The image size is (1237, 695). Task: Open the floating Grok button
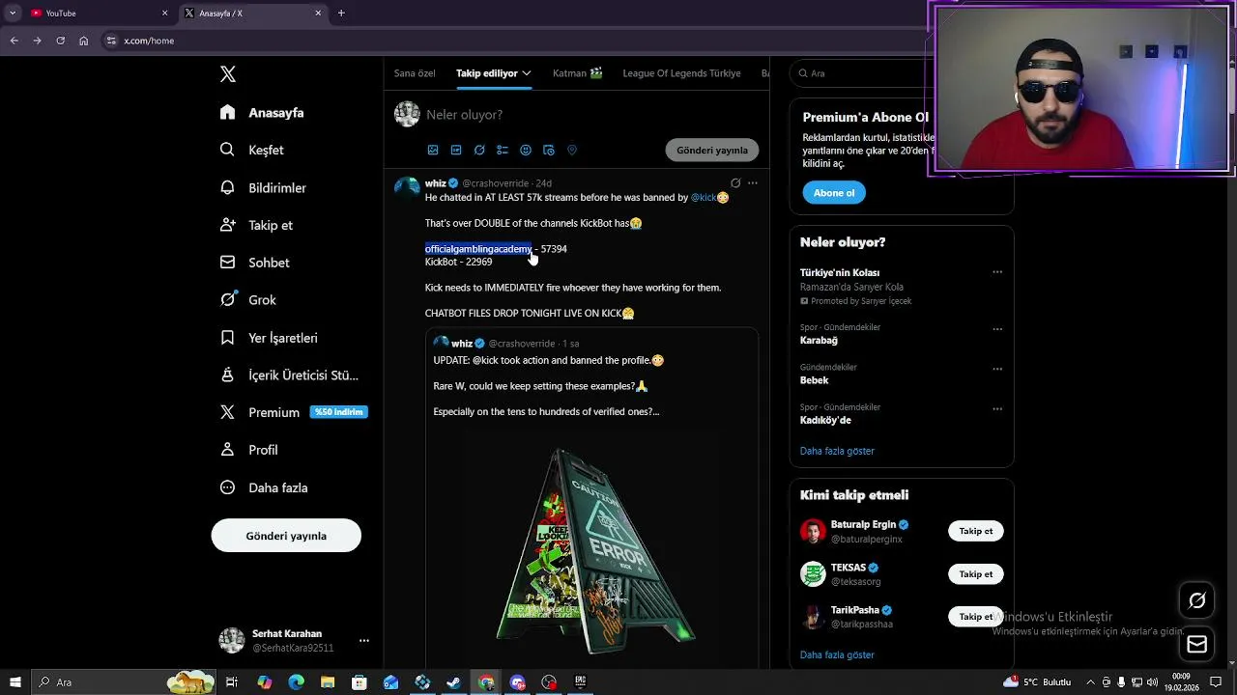click(1197, 600)
